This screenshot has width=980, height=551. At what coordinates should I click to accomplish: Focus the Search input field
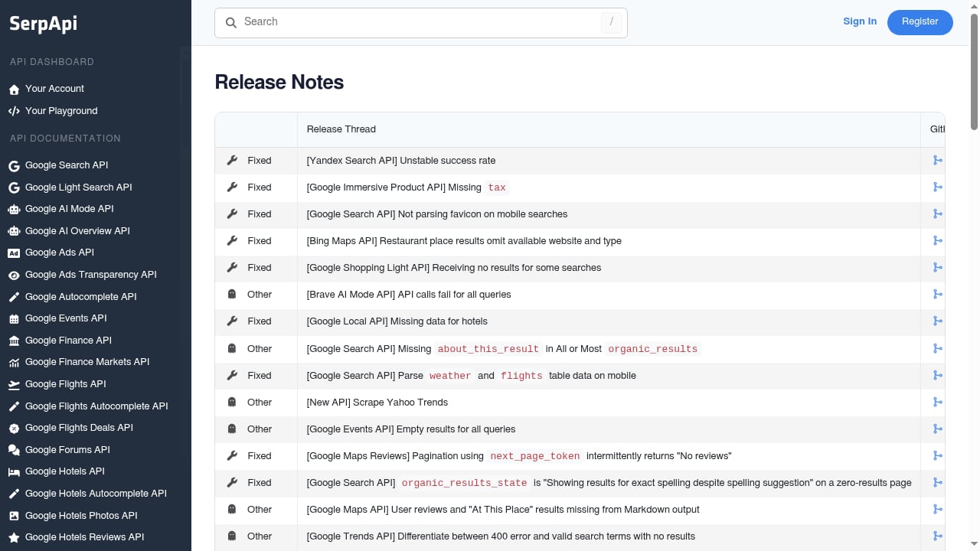tap(421, 23)
